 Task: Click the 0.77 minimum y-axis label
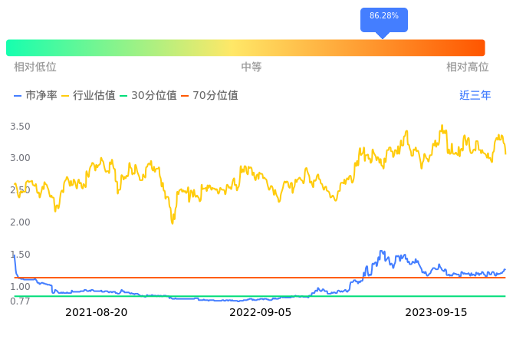point(20,301)
